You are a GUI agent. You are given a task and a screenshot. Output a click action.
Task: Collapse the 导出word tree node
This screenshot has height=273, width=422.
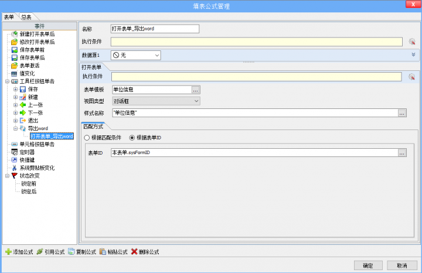[x=16, y=128]
